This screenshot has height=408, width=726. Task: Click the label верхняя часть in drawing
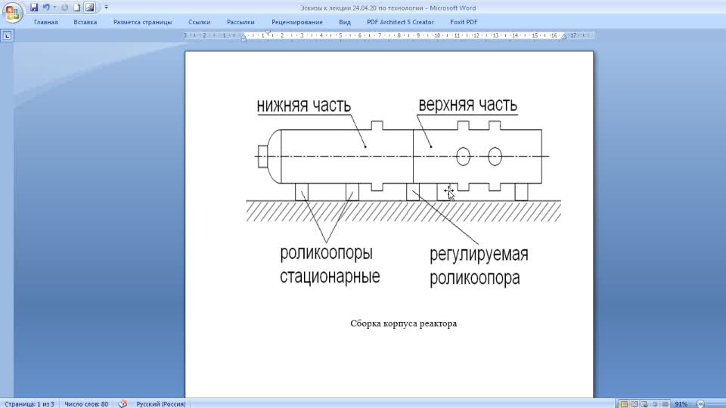[x=467, y=104]
